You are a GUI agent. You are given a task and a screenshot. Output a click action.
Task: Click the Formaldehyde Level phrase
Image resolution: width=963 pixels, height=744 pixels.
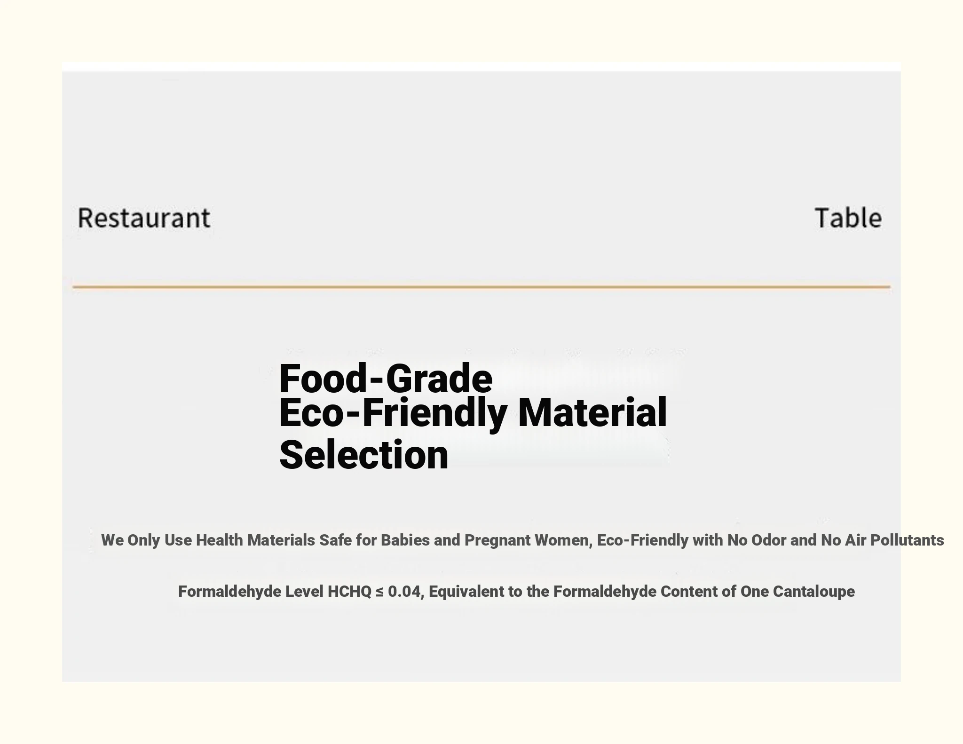tap(251, 591)
